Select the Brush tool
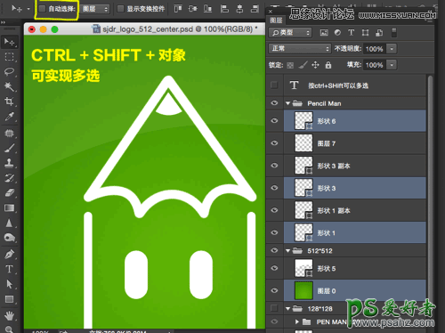 9,148
